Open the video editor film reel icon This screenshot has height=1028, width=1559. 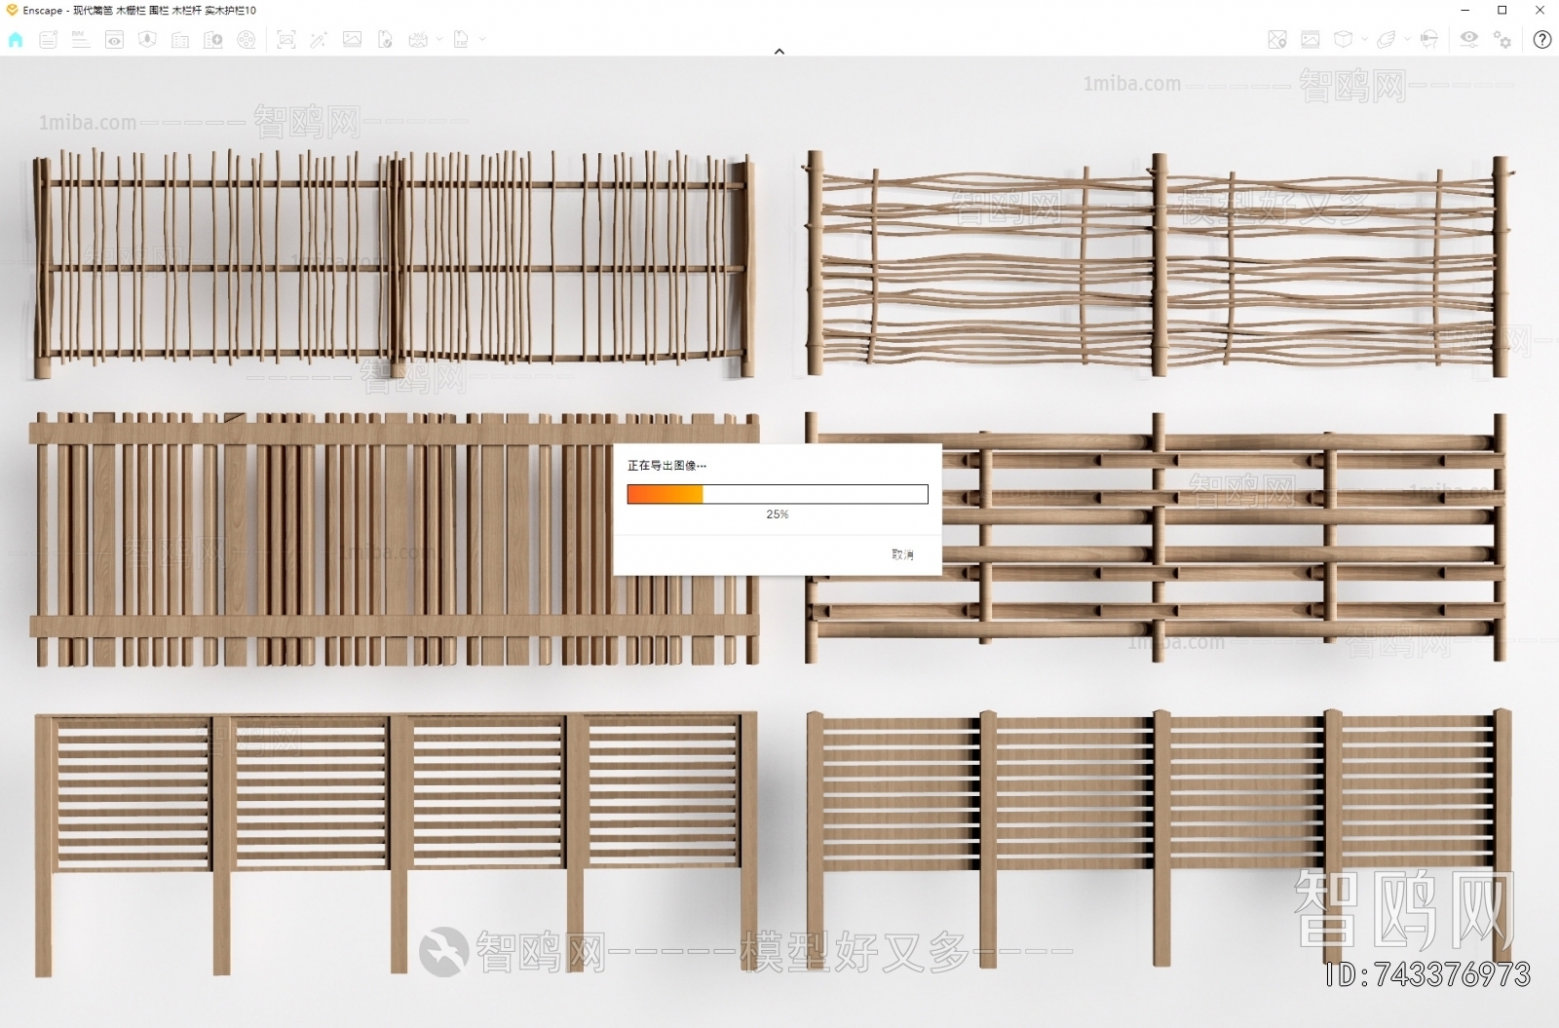247,40
